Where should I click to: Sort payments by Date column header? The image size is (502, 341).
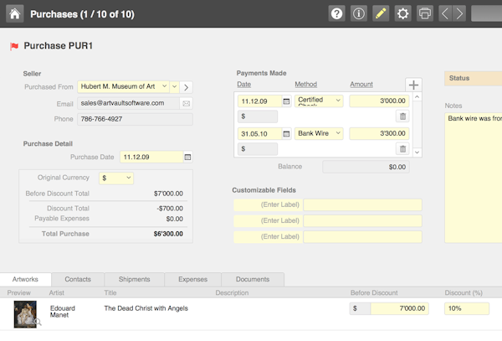tap(243, 84)
